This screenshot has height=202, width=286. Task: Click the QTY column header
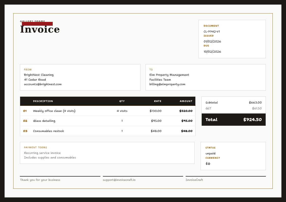coord(122,101)
